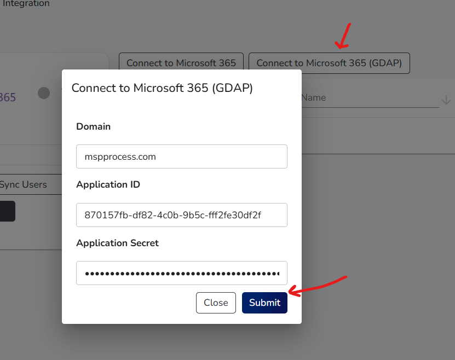Click the Domain field label
Screen dimensions: 455x360
[94, 126]
